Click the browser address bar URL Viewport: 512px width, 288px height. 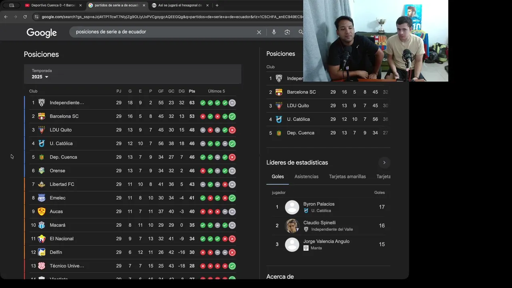[172, 17]
